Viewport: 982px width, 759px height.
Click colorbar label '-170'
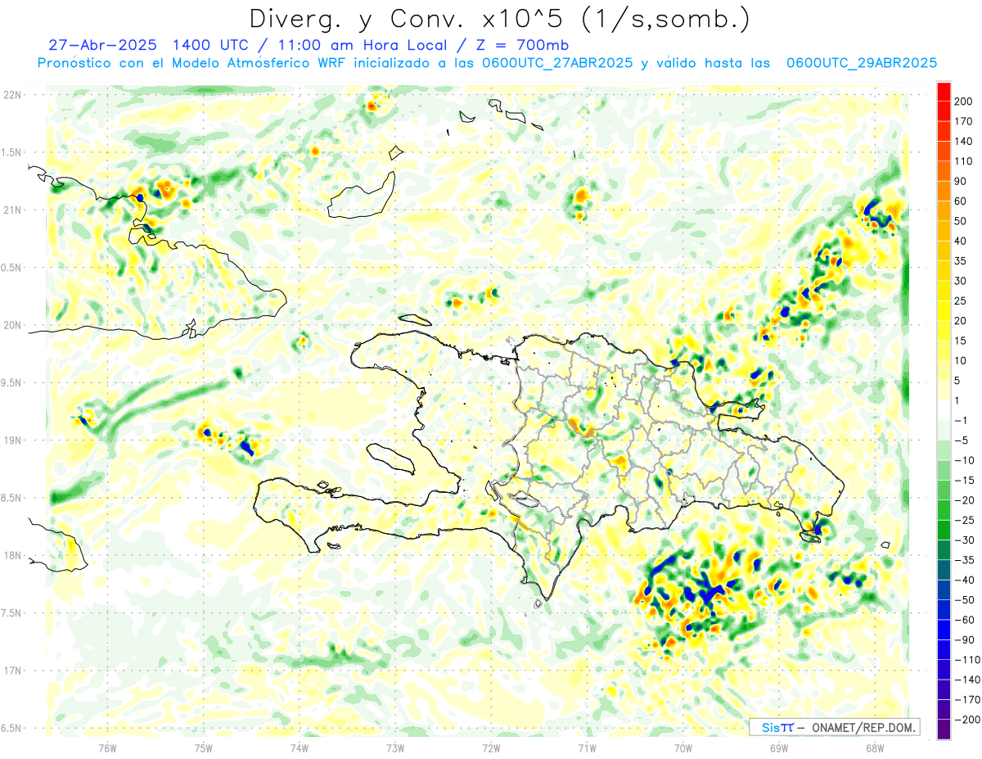pos(966,699)
